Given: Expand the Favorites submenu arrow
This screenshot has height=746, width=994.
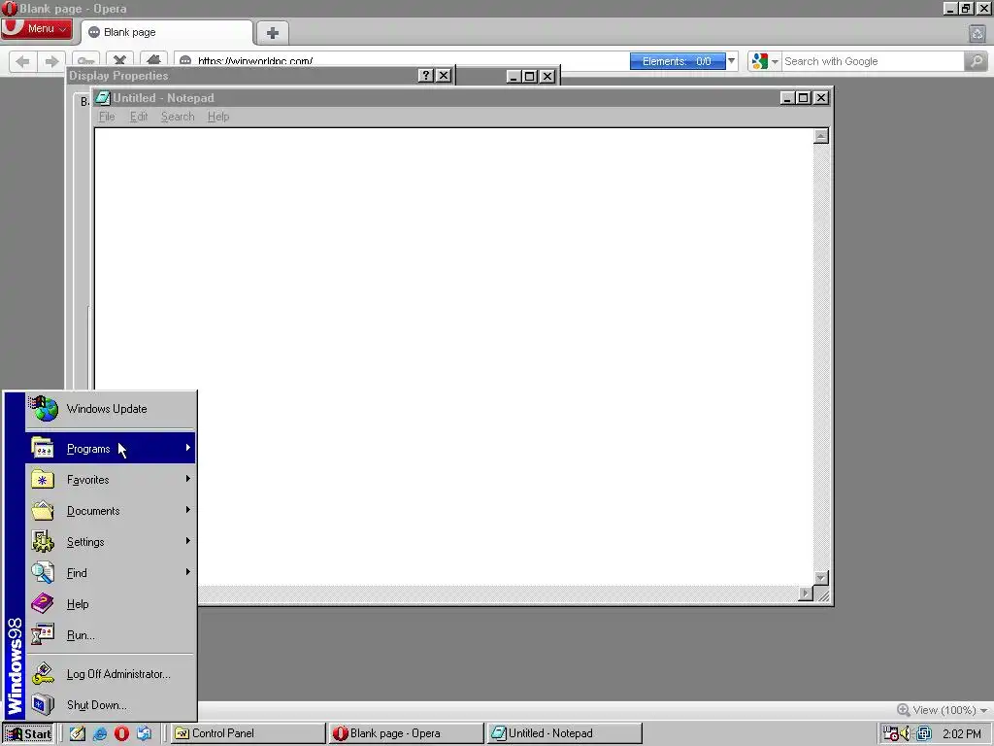Looking at the screenshot, I should click(x=187, y=479).
